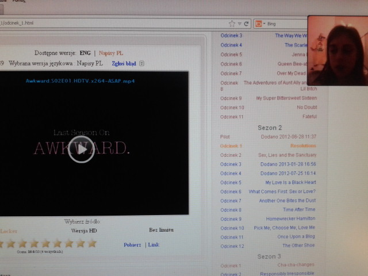
Task: Open Odcinek 11 Fateful episode
Action: (269, 117)
